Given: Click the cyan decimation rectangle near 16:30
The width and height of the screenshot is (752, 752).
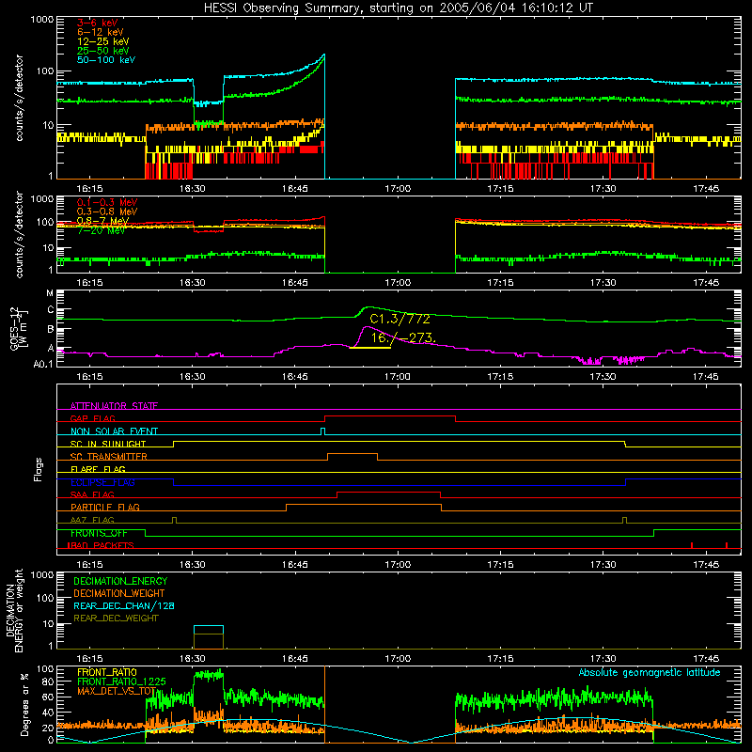Looking at the screenshot, I should click(209, 630).
